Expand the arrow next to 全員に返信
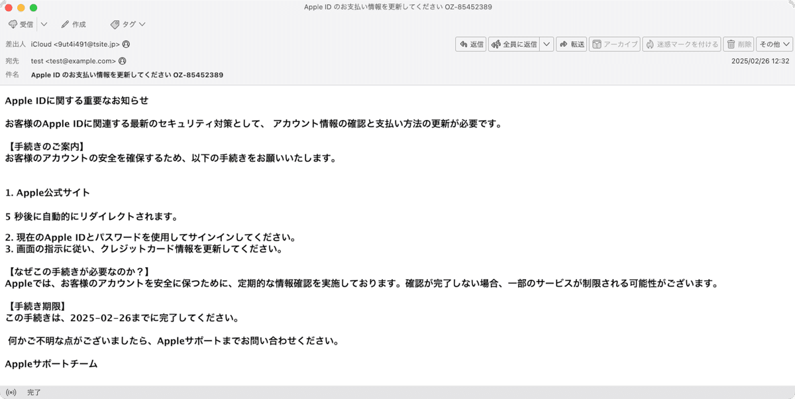Image resolution: width=795 pixels, height=399 pixels. pyautogui.click(x=547, y=44)
